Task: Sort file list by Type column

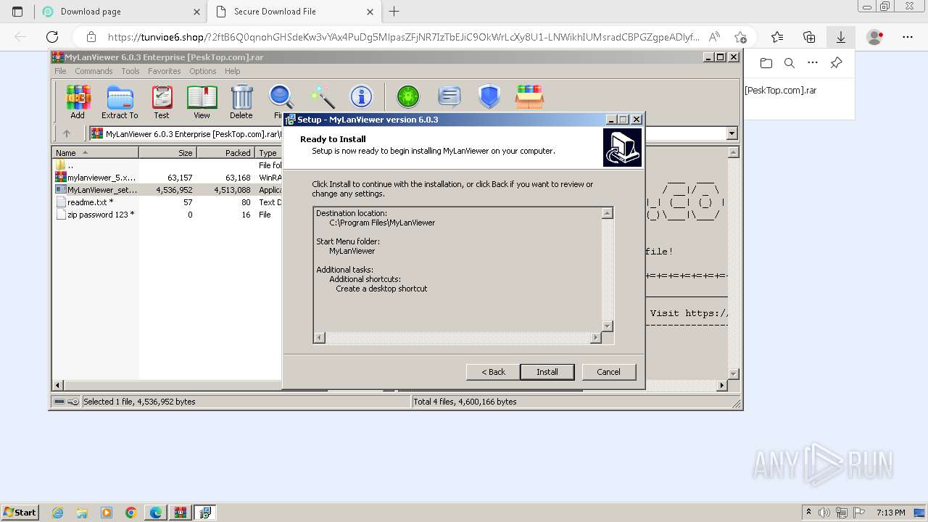Action: tap(268, 152)
